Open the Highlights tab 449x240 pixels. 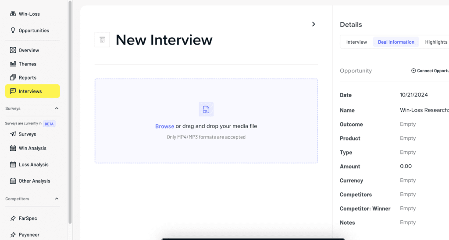tap(436, 42)
